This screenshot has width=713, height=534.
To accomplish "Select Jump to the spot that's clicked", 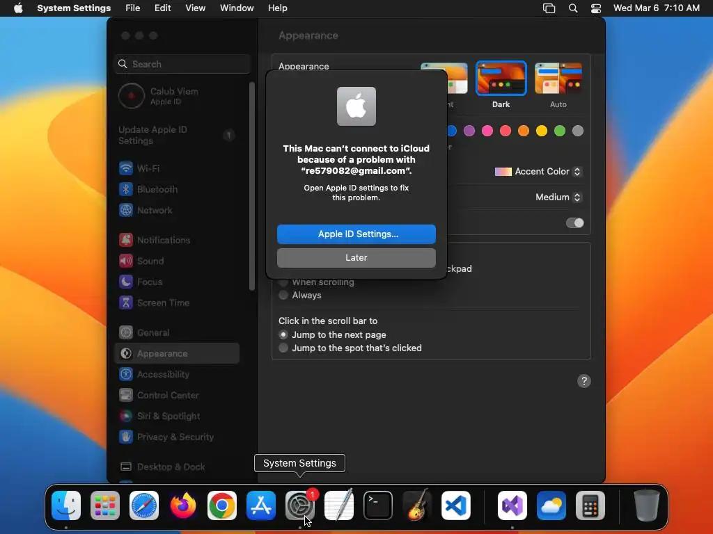I will pyautogui.click(x=283, y=348).
